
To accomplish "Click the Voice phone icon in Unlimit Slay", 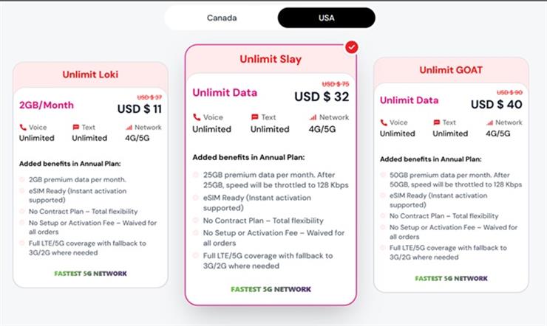I will [x=197, y=117].
